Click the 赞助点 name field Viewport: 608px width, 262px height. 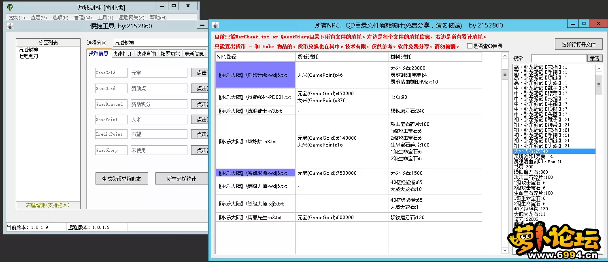coord(159,88)
